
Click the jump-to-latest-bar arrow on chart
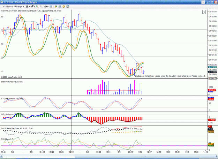[204, 12]
